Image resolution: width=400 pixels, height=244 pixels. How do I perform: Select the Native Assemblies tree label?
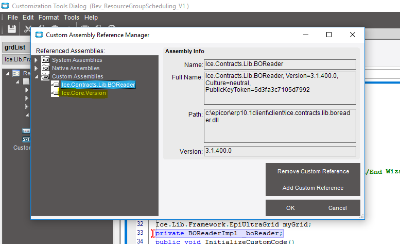pos(76,68)
